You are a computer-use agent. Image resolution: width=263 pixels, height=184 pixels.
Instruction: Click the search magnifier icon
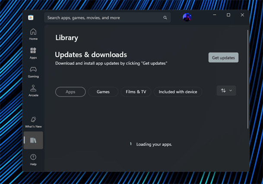click(165, 17)
